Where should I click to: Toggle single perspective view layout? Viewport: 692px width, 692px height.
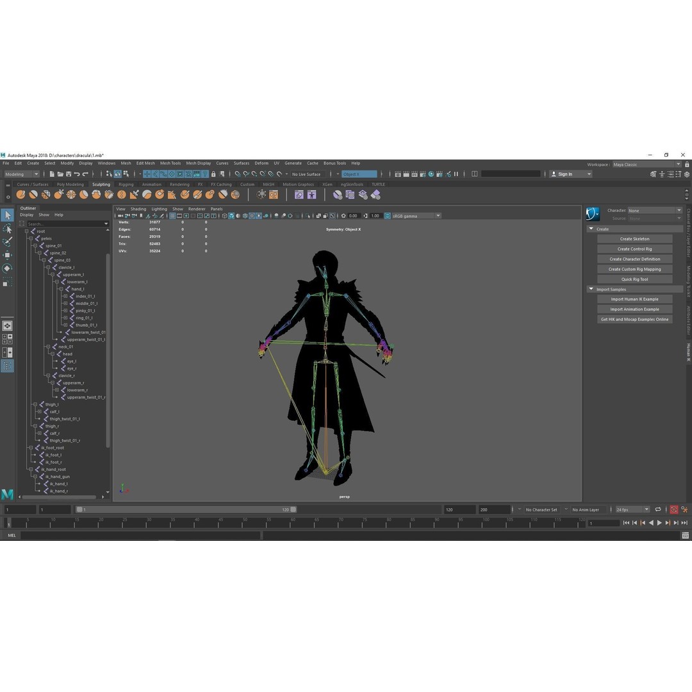[x=8, y=325]
